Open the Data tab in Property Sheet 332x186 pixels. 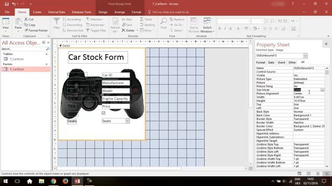click(x=271, y=63)
